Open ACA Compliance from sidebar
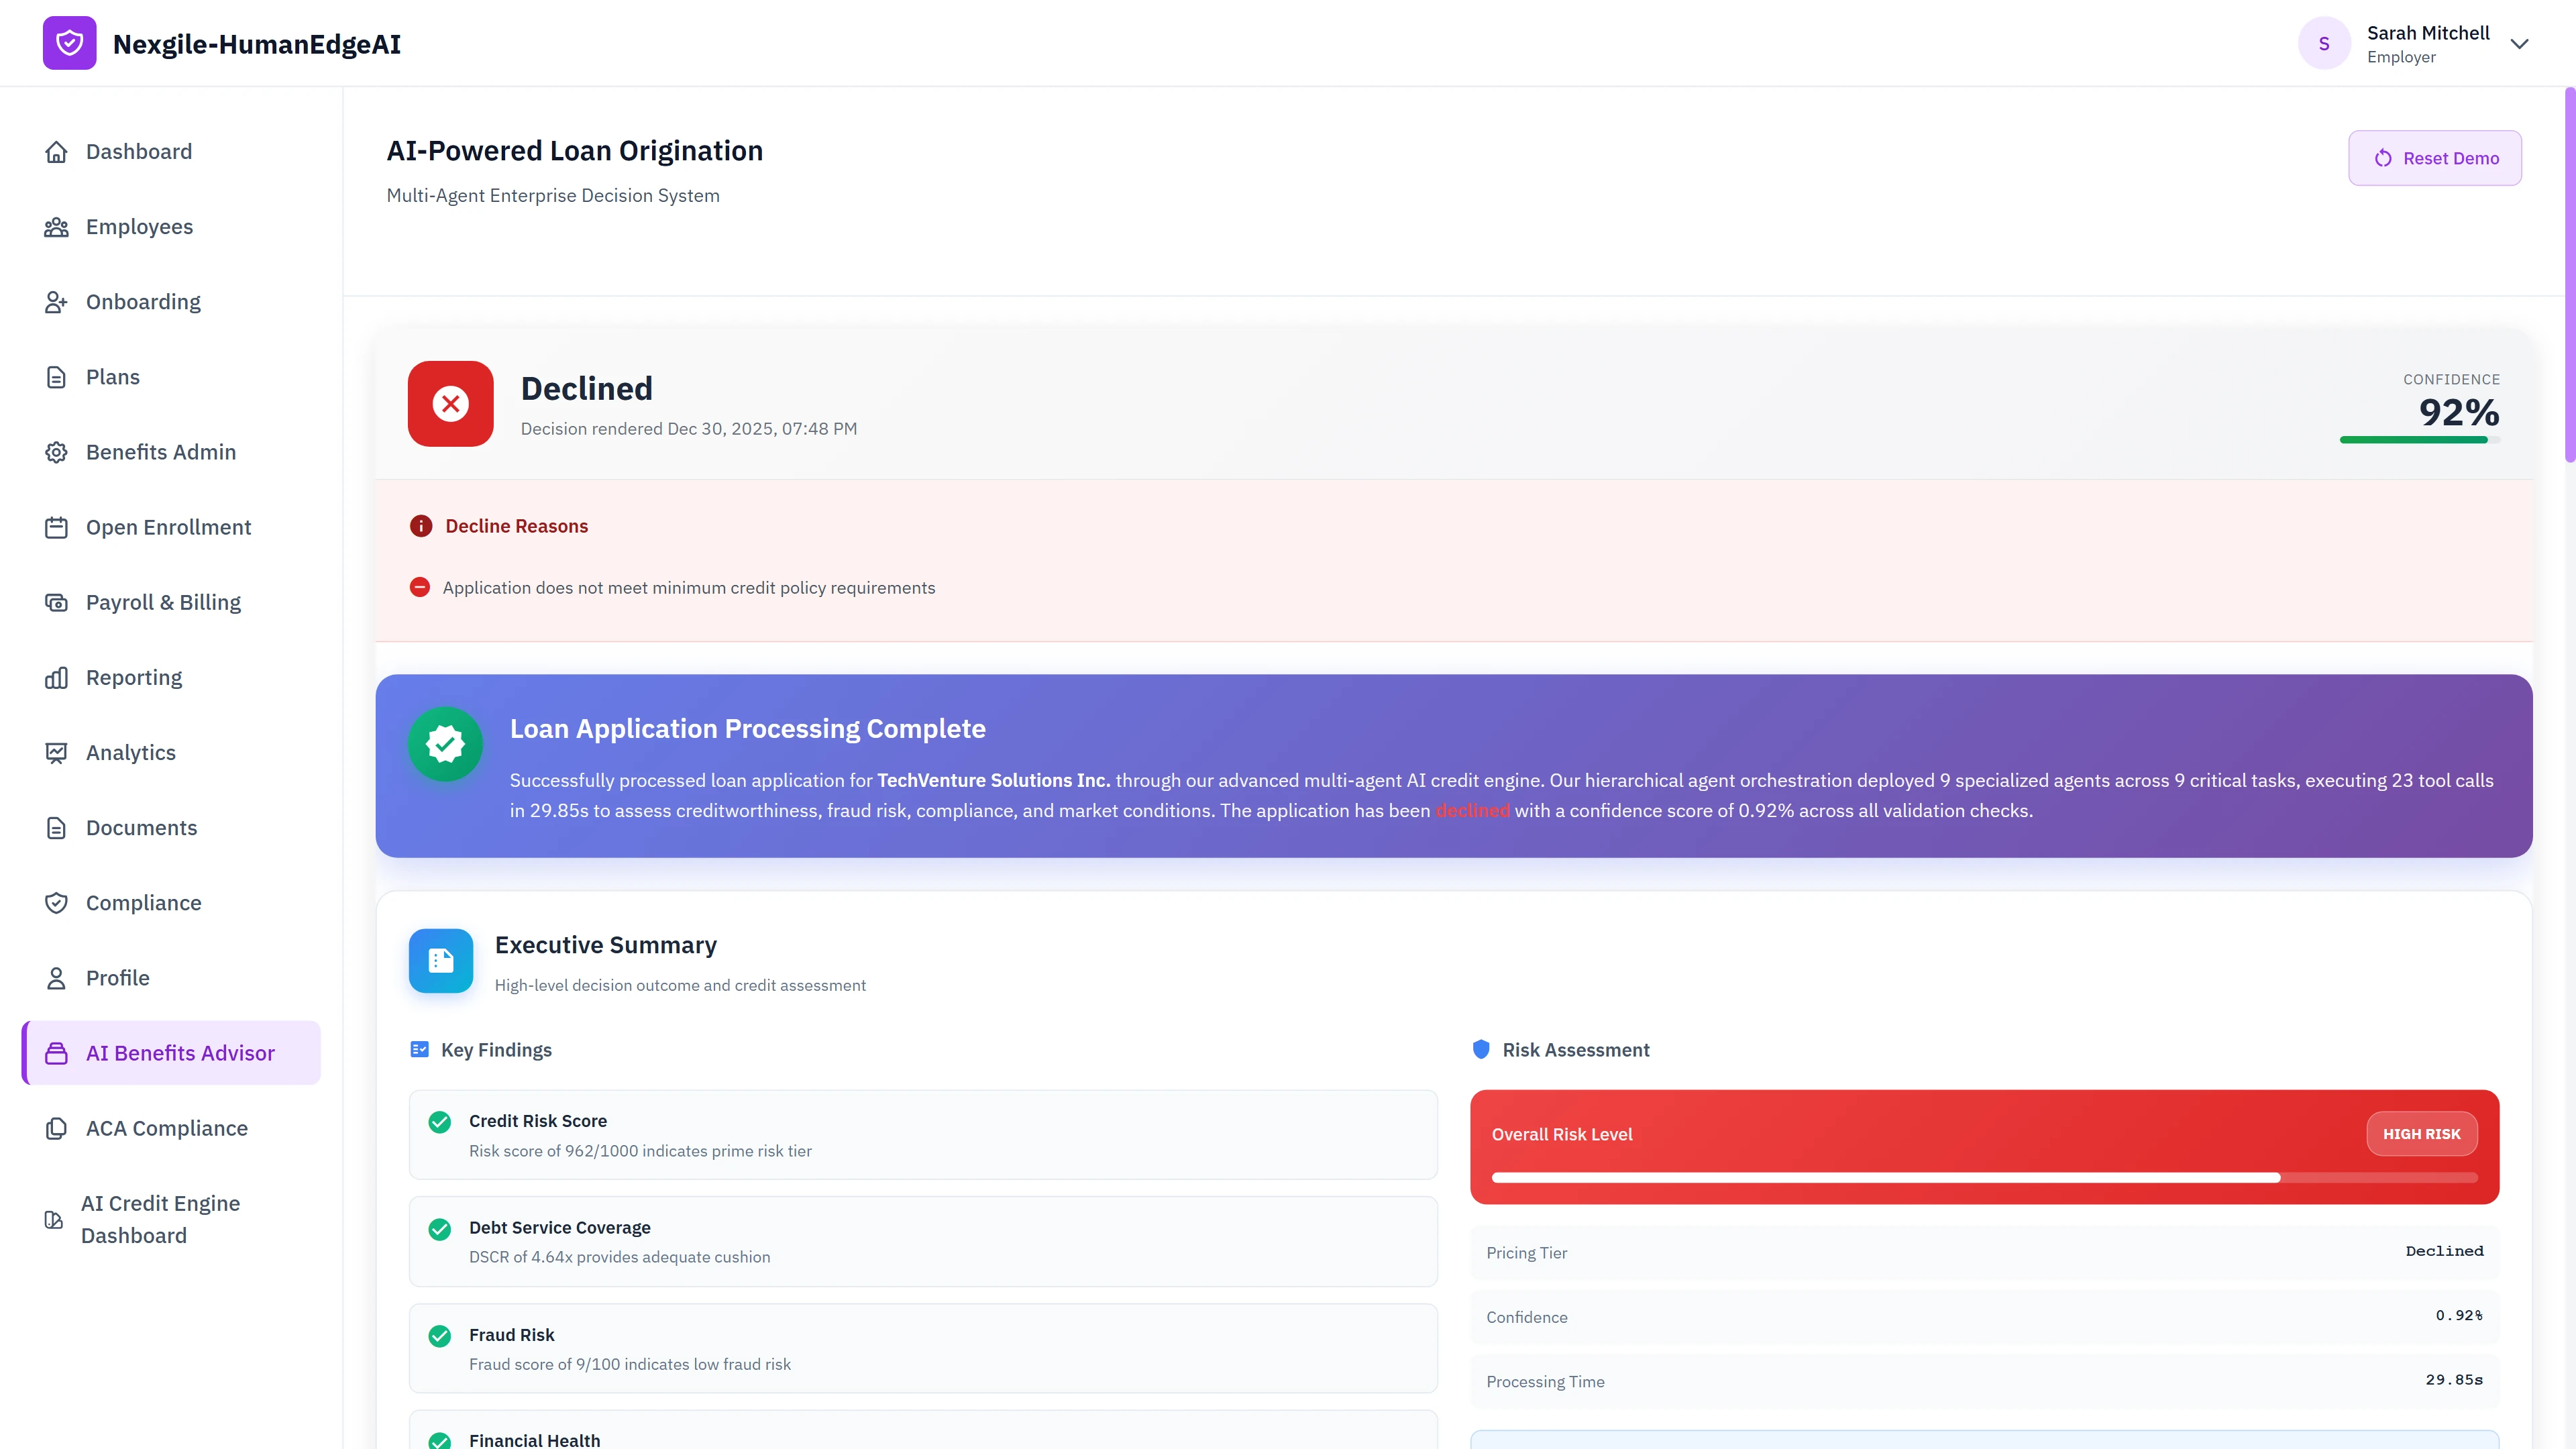The image size is (2576, 1449). [166, 1127]
